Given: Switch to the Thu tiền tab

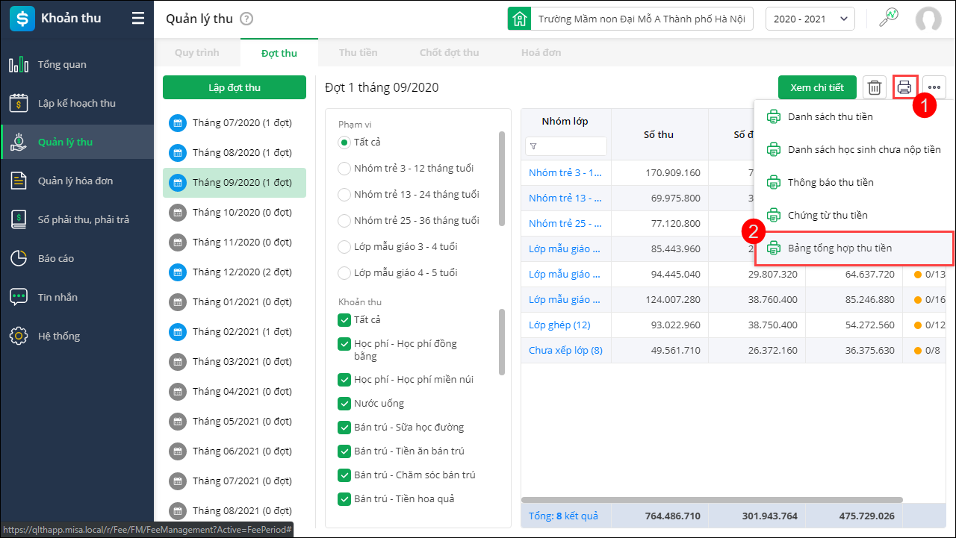Looking at the screenshot, I should [358, 53].
